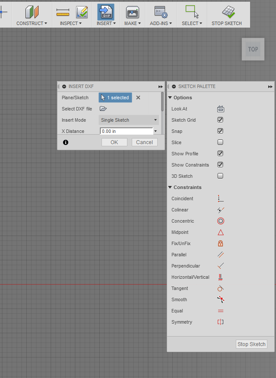
Task: Click the Select window tool icon
Action: coord(192,12)
